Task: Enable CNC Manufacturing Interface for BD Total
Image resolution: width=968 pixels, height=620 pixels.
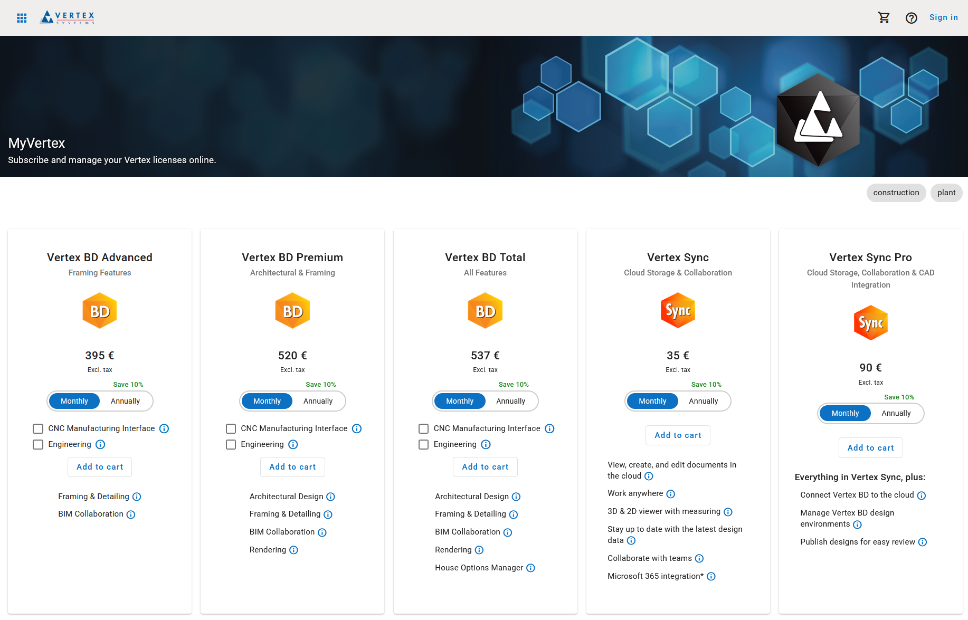Action: point(423,428)
